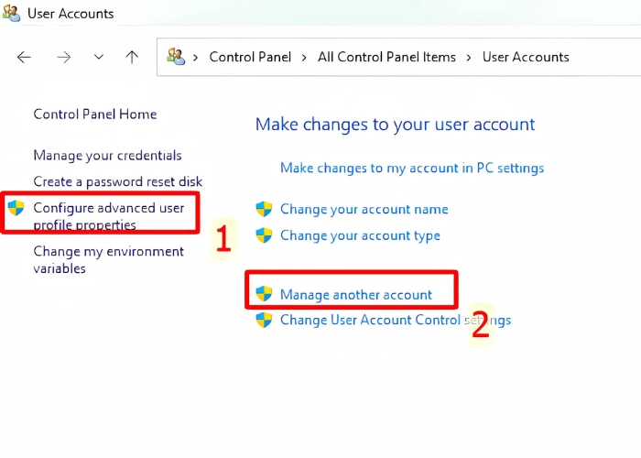This screenshot has height=458, width=641.
Task: Open Control Panel Home link
Action: [94, 114]
